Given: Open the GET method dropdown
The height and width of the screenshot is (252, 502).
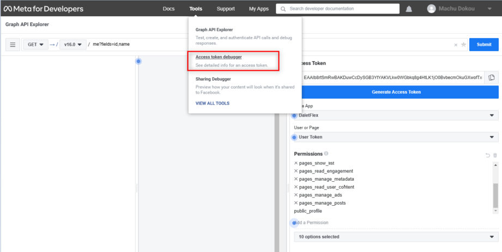Looking at the screenshot, I should [35, 45].
